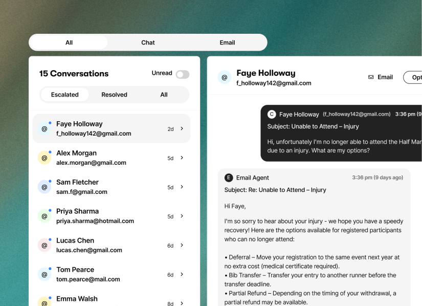Click the @ avatar in conversation header
Viewport: 422px width, 306px height.
click(x=225, y=77)
